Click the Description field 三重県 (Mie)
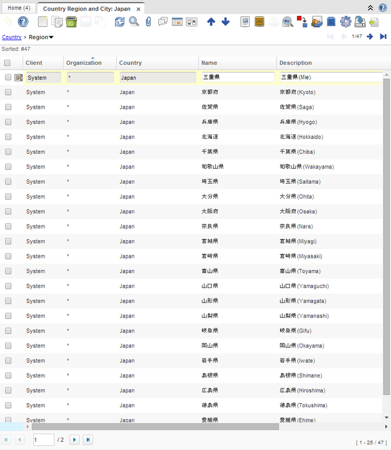This screenshot has width=391, height=450. 331,77
